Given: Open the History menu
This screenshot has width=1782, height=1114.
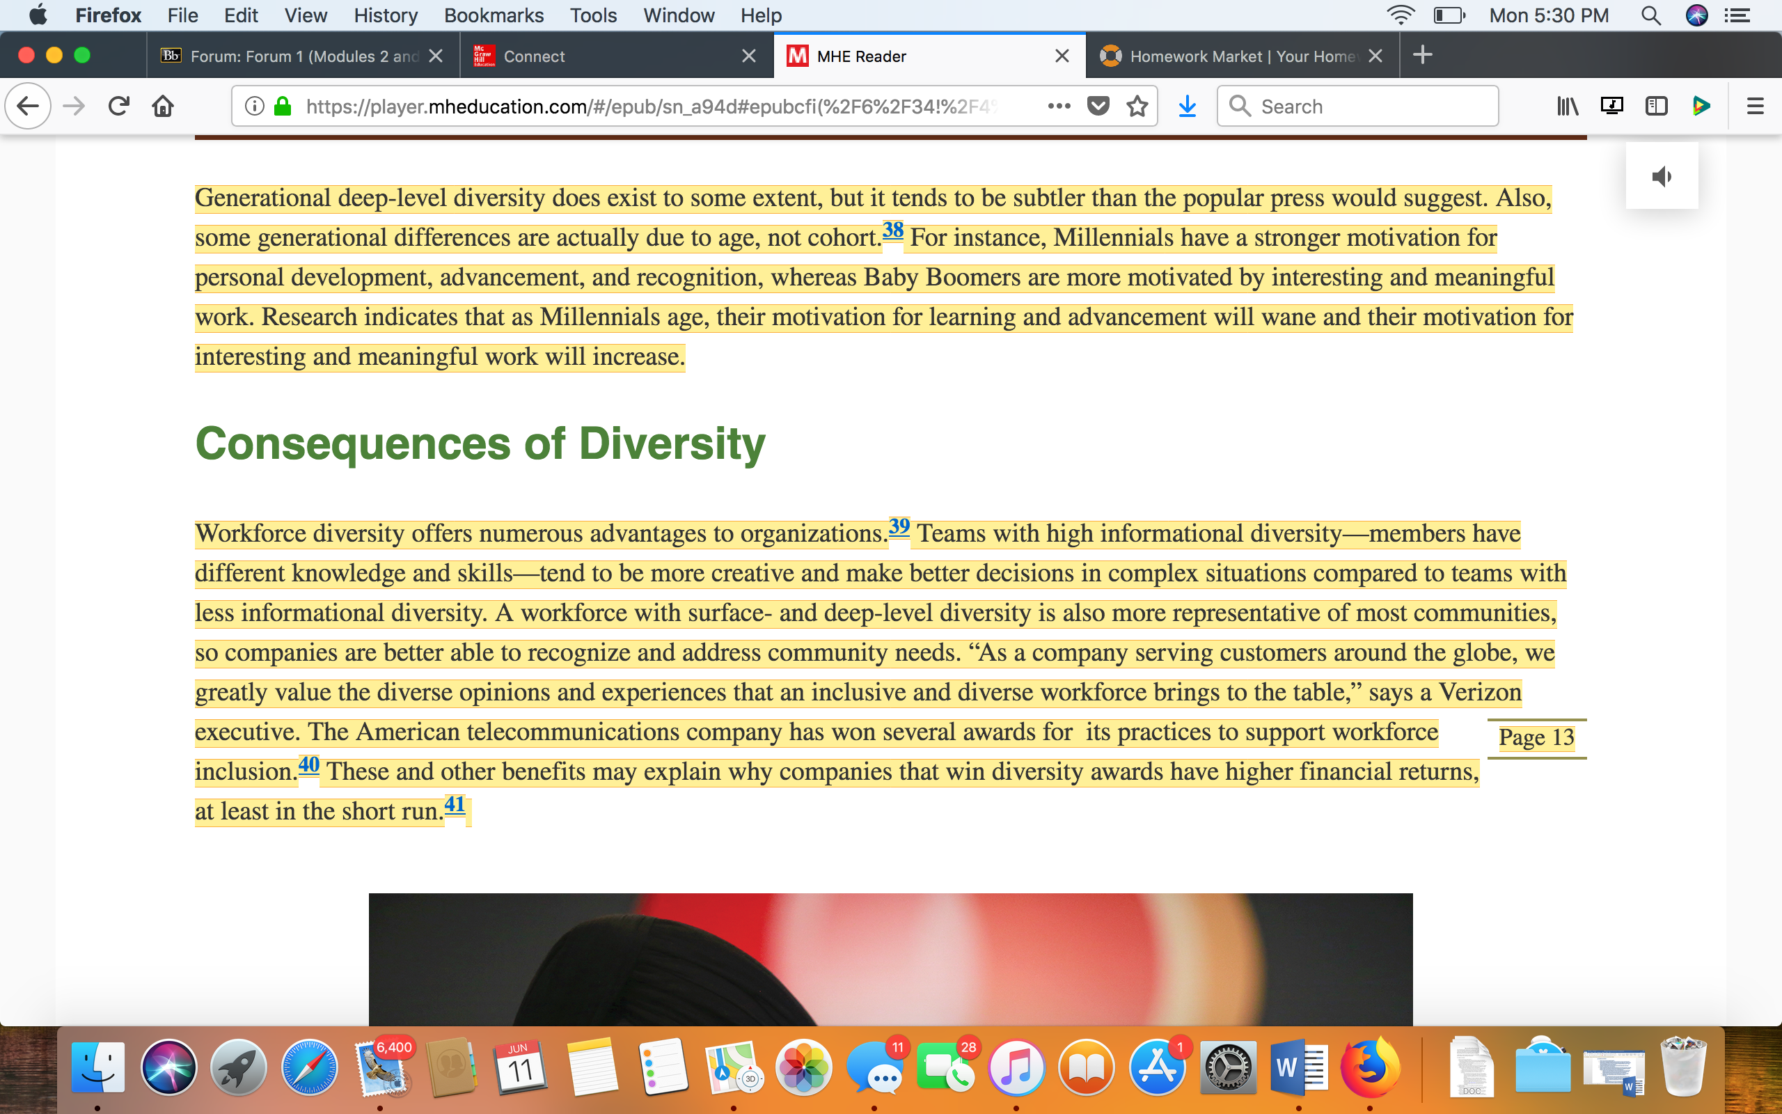Looking at the screenshot, I should (385, 15).
